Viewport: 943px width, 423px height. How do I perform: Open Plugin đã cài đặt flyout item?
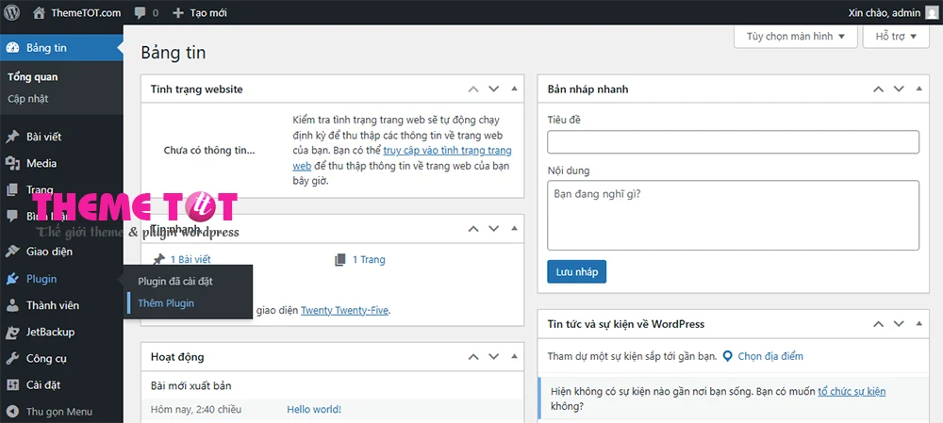point(175,281)
